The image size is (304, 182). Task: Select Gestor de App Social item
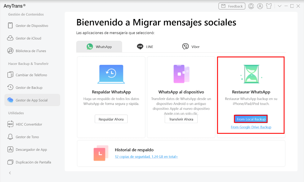(x=32, y=100)
